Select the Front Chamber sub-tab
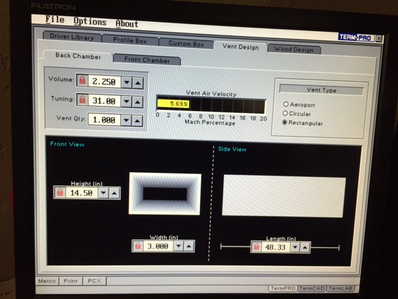Screen dimensions: 398x299 [x=147, y=60]
